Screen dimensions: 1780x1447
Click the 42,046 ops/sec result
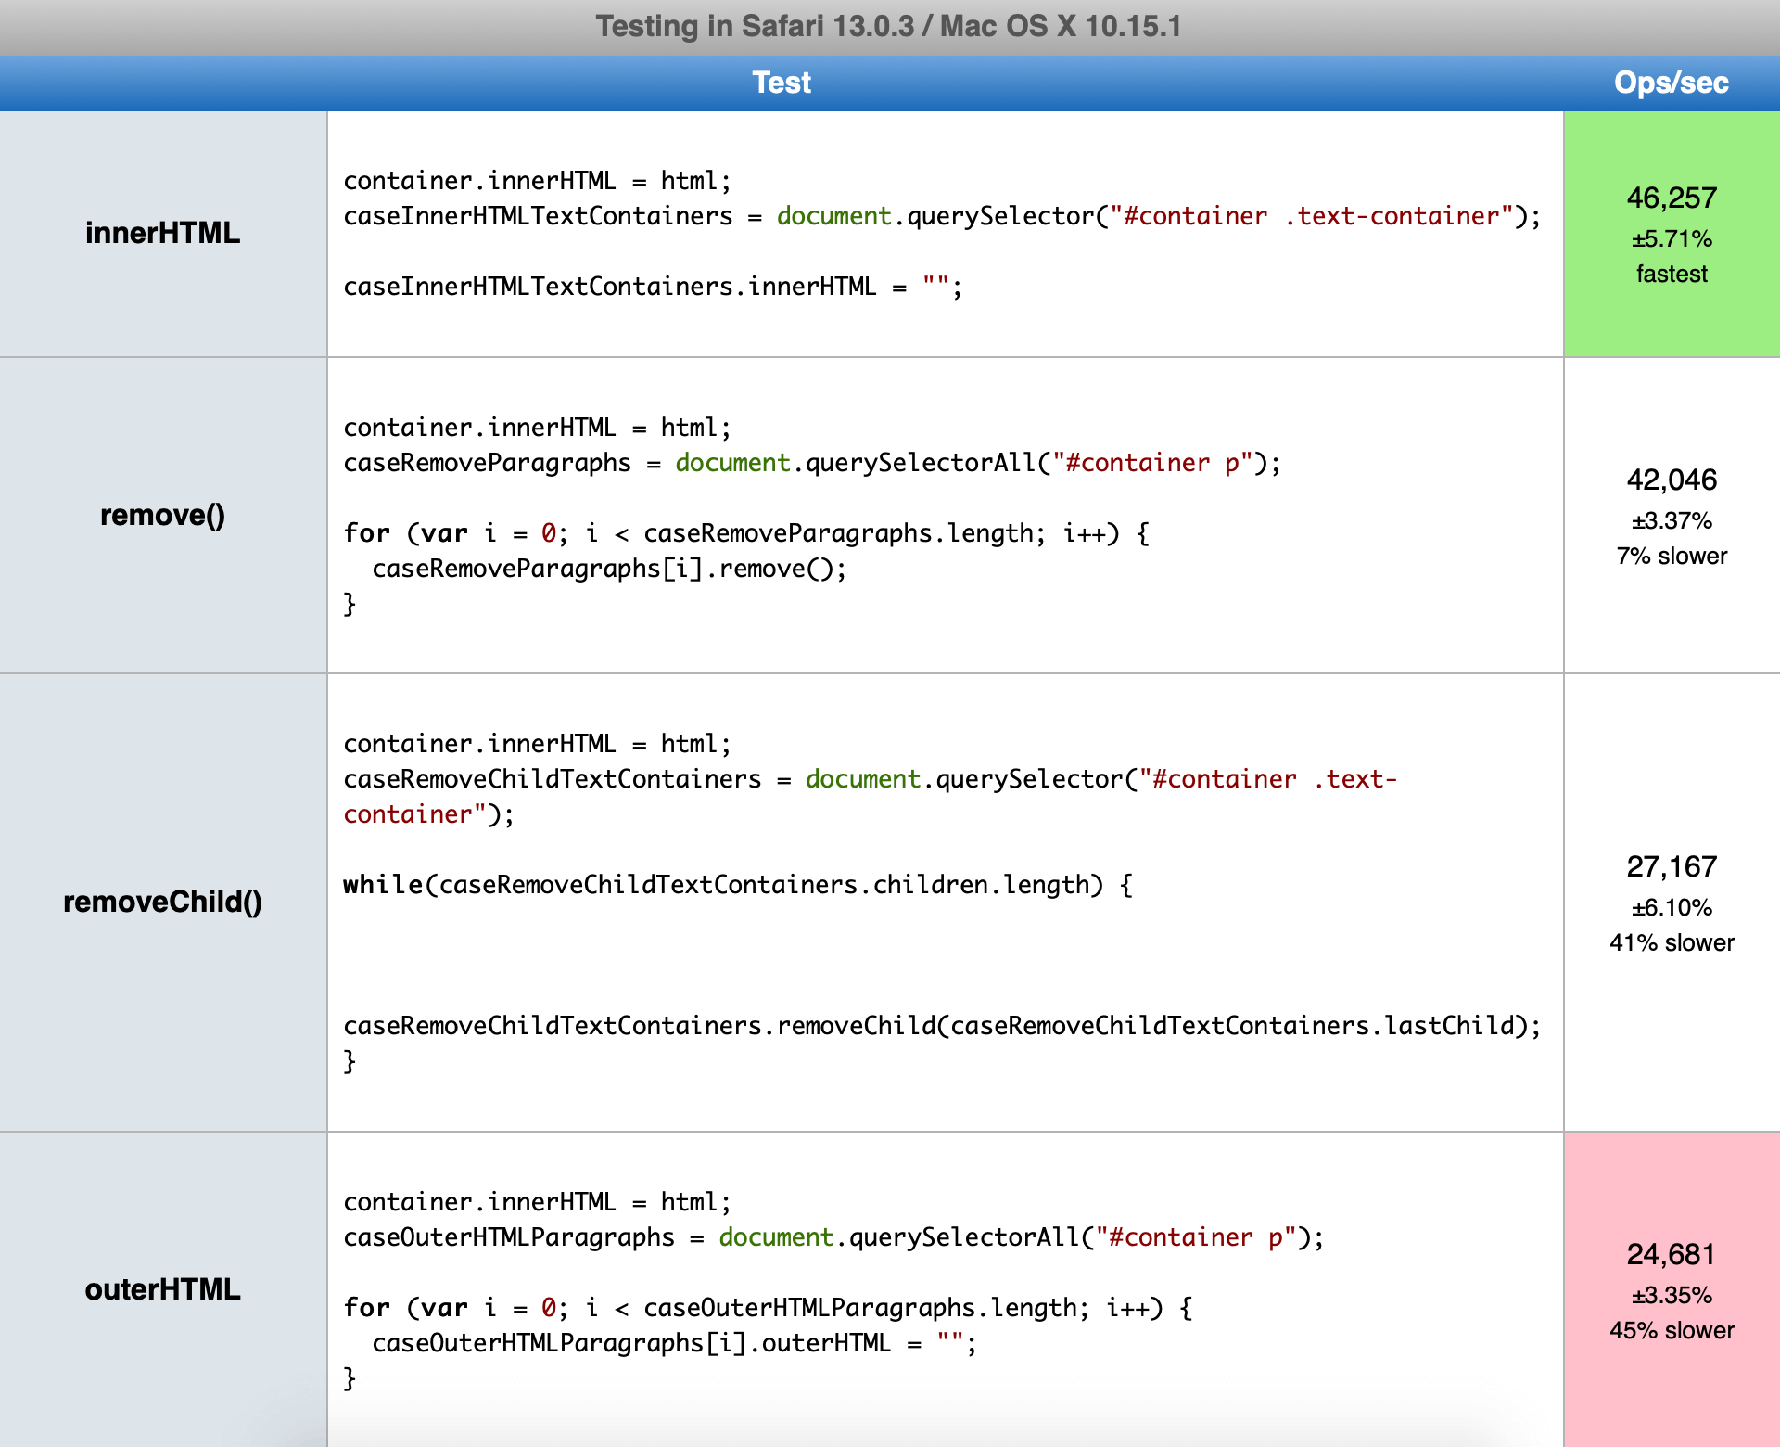point(1671,480)
